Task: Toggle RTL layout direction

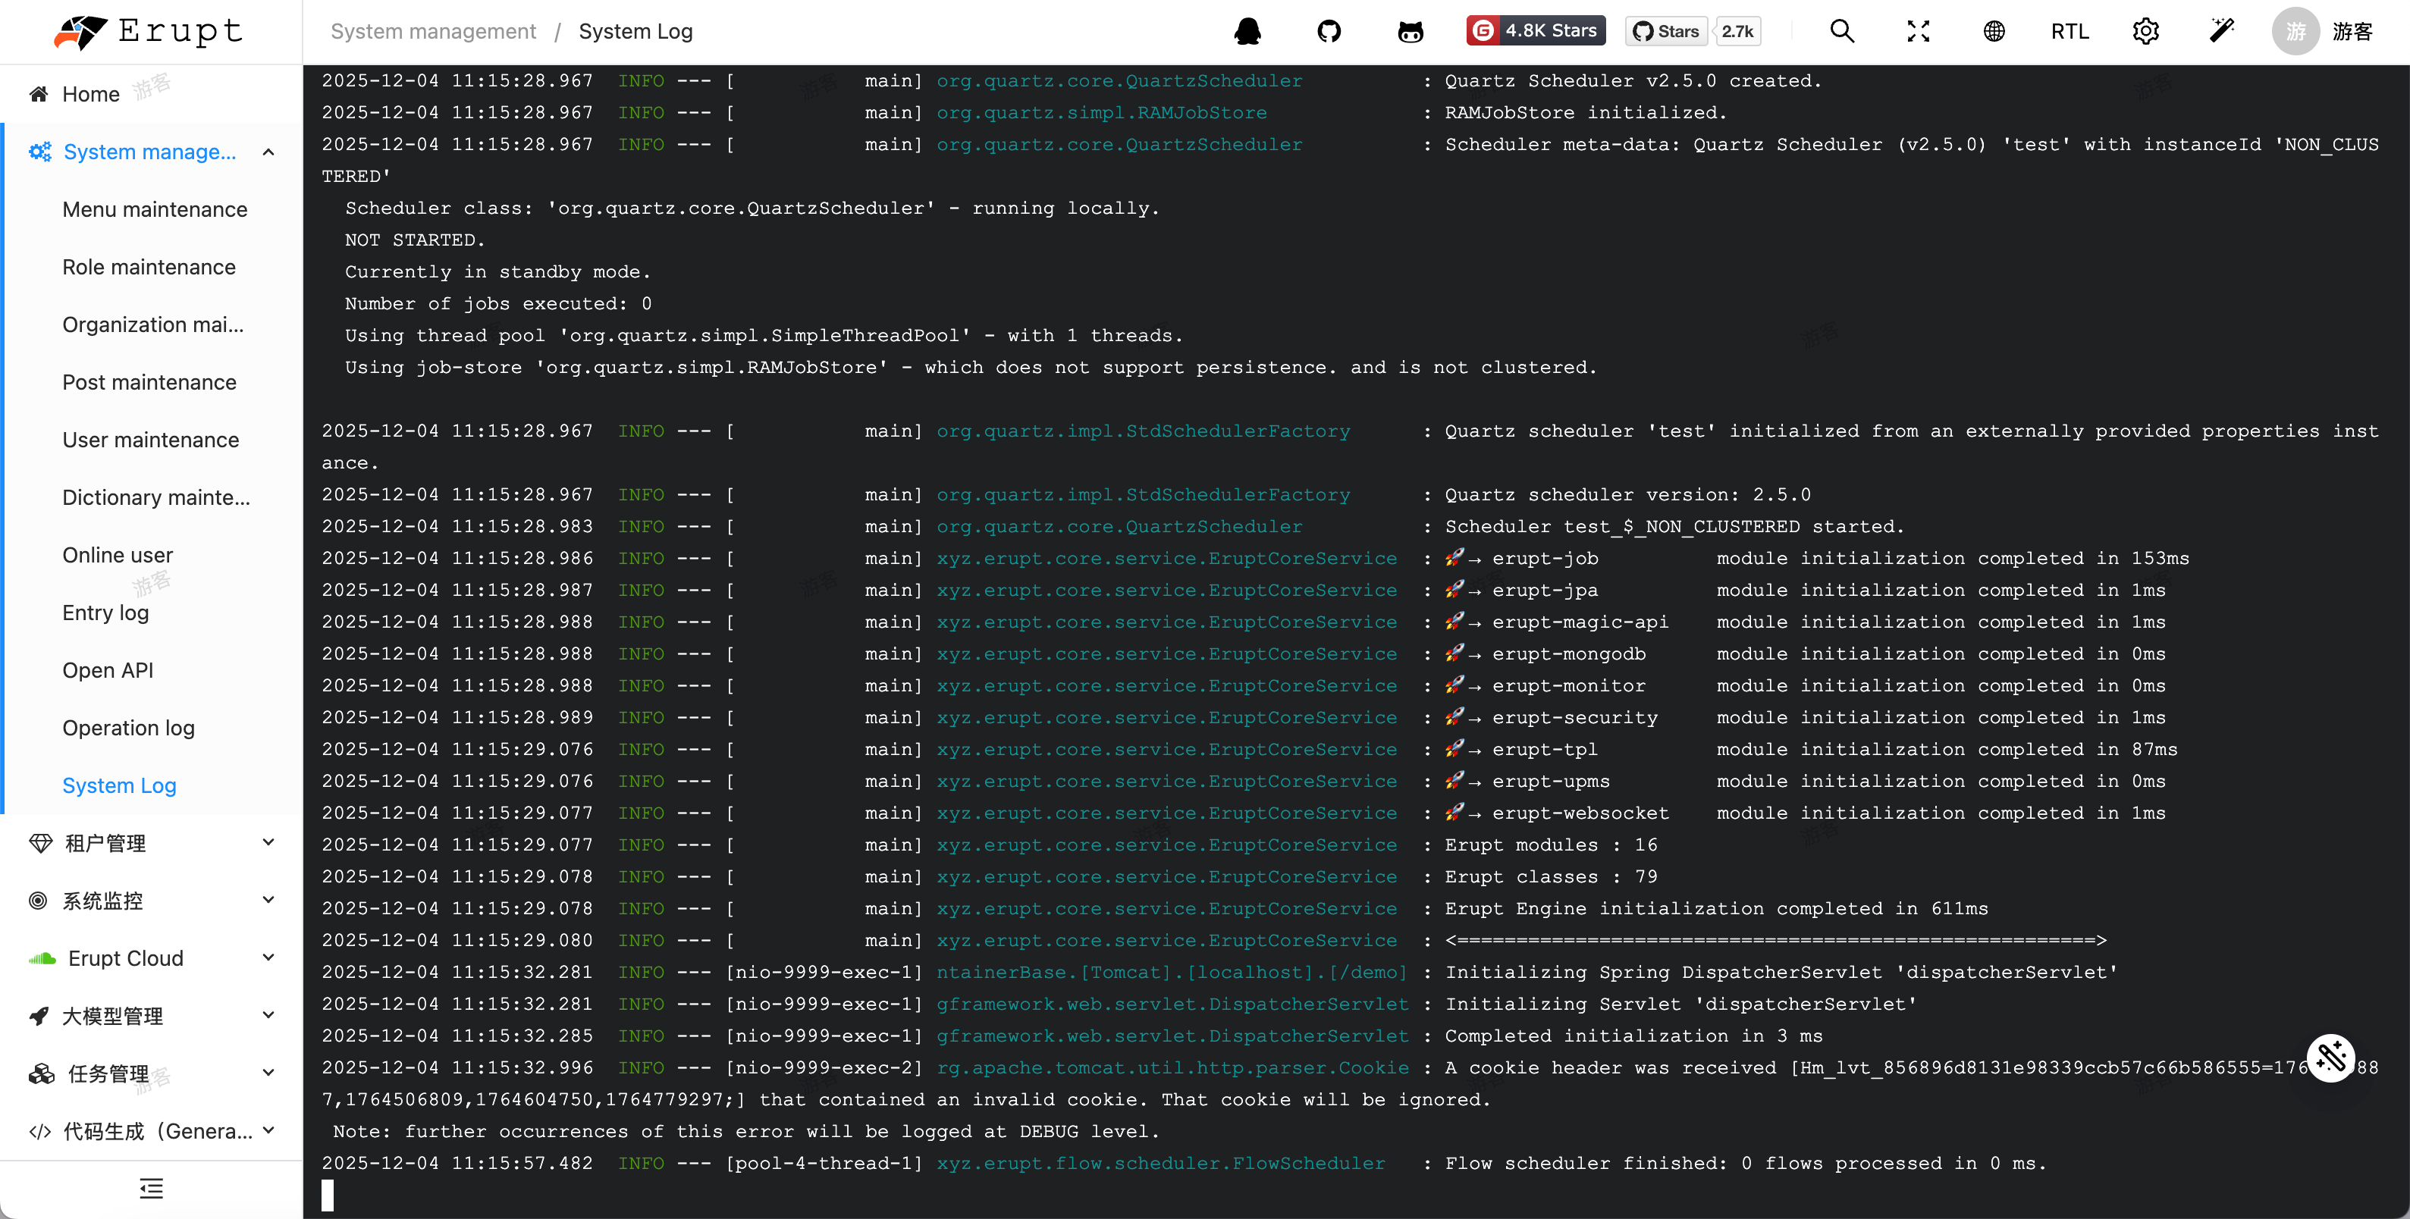Action: tap(2070, 32)
